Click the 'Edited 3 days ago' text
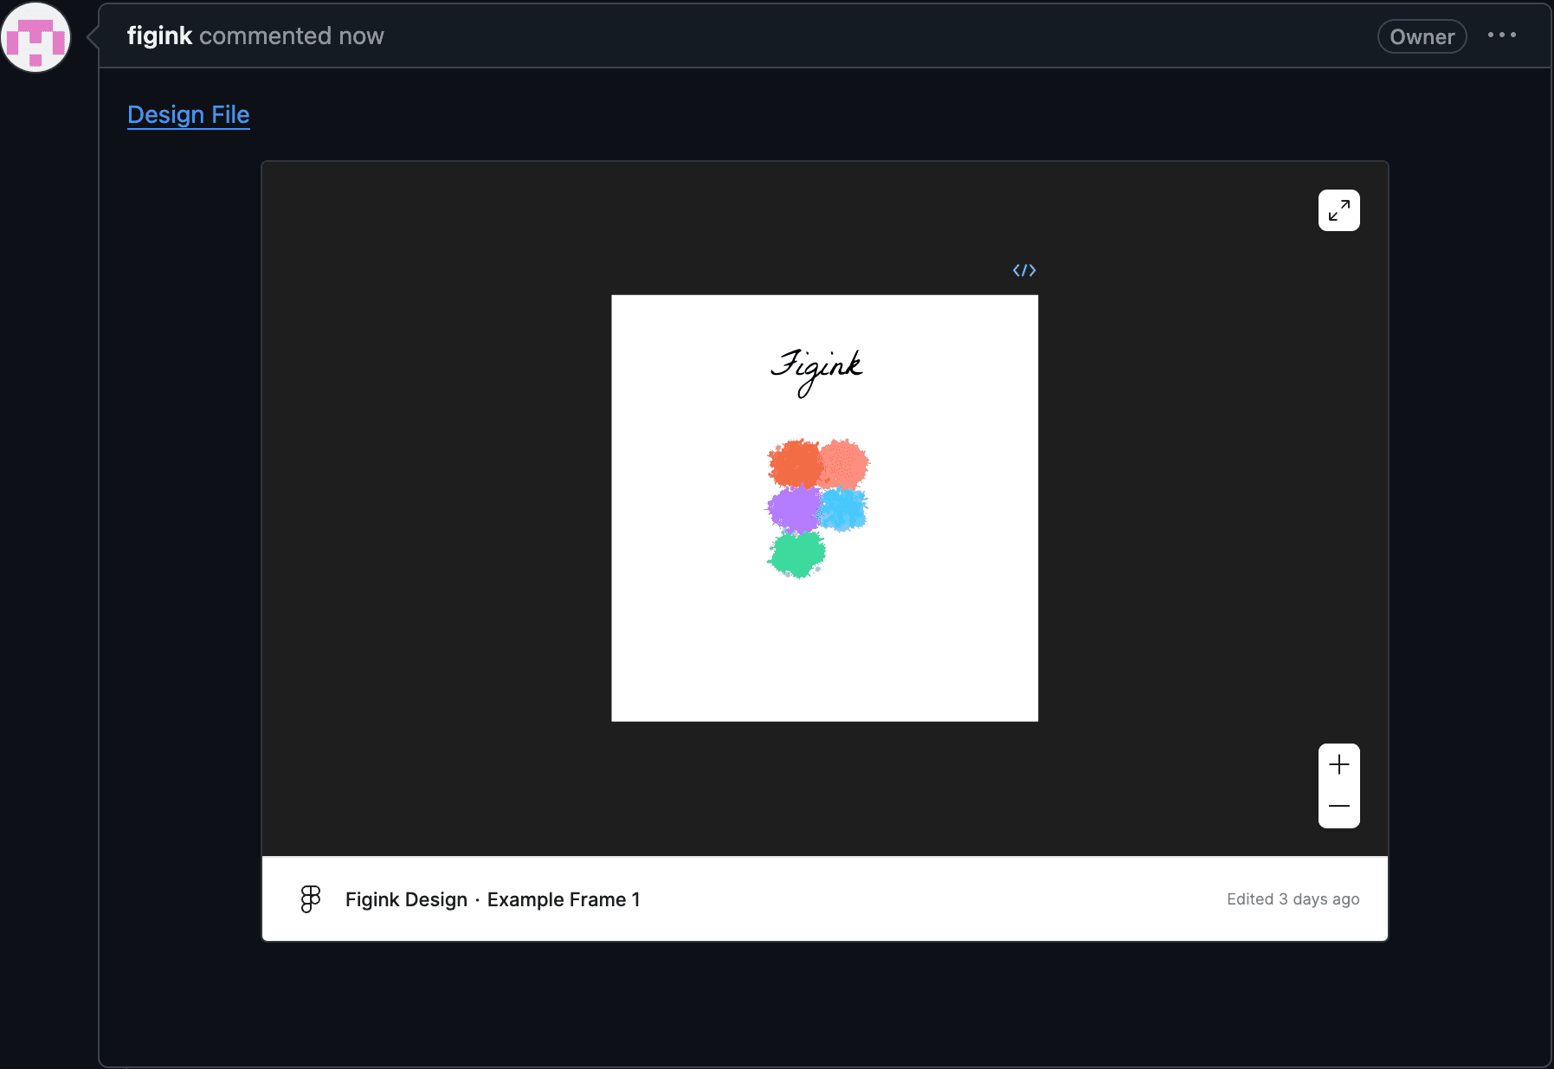This screenshot has width=1554, height=1069. (1293, 899)
